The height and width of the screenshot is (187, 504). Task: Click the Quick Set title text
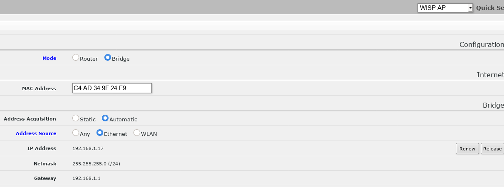489,8
